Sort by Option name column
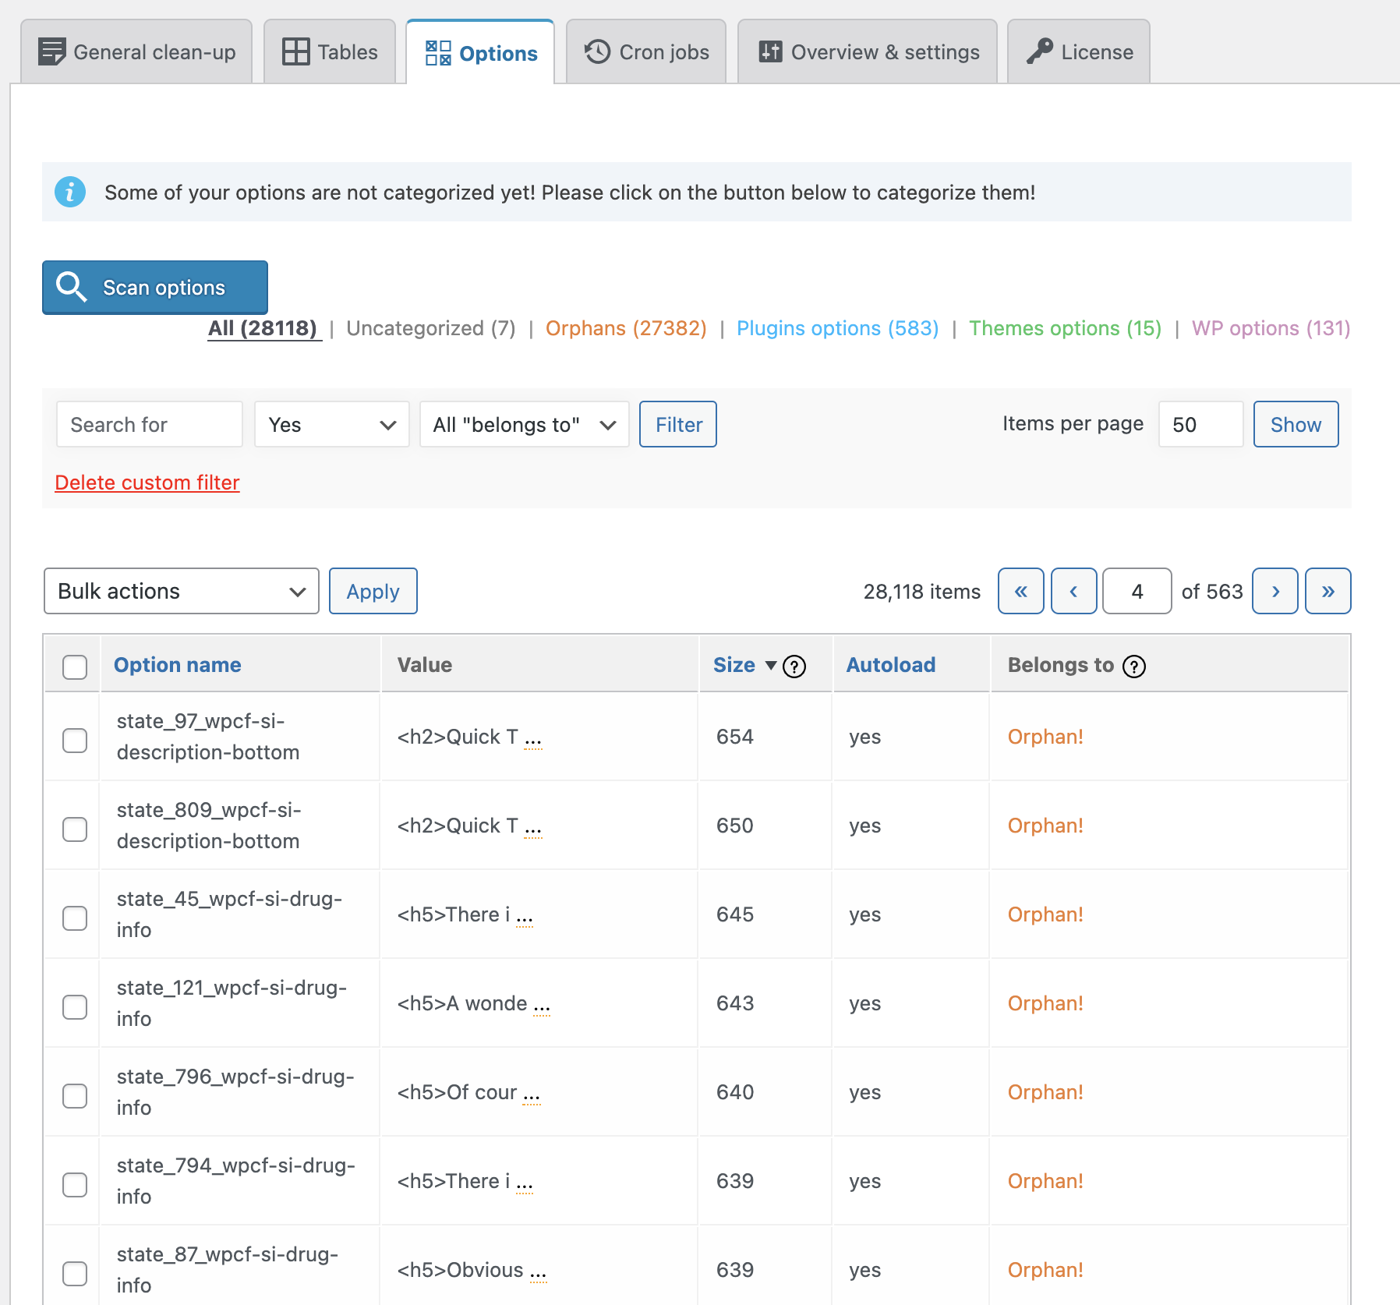The image size is (1400, 1305). coord(178,665)
